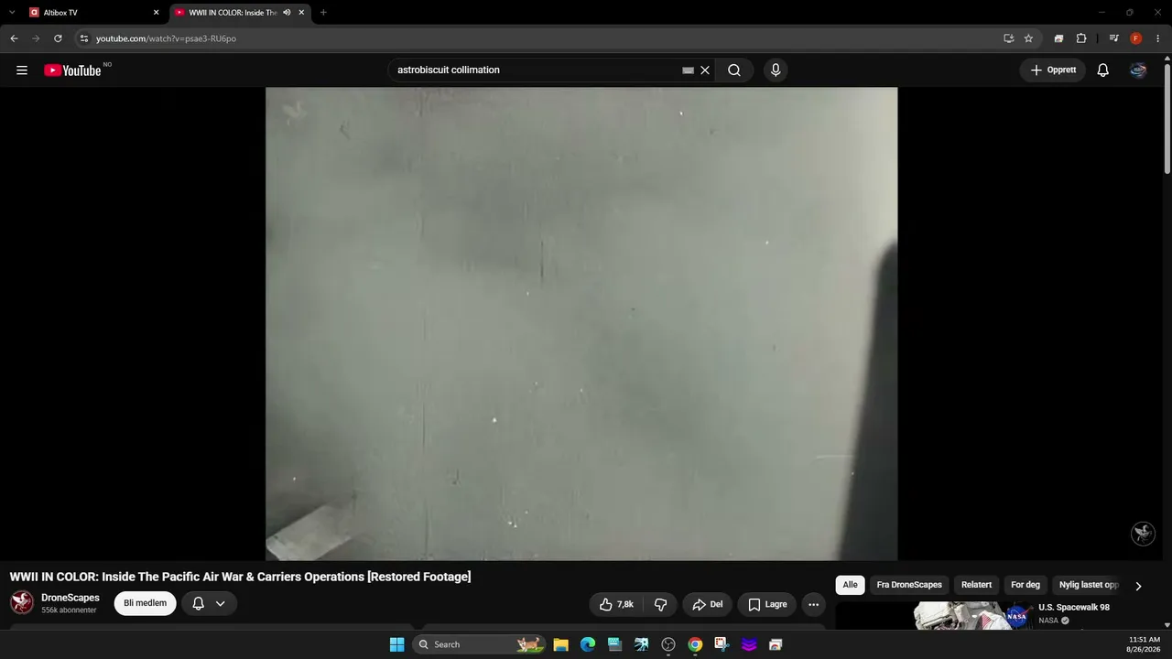Open the on-screen keyboard icon in search
The image size is (1172, 659).
tap(688, 70)
